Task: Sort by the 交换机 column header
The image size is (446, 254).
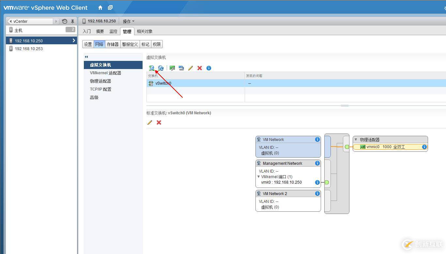Action: [196, 76]
